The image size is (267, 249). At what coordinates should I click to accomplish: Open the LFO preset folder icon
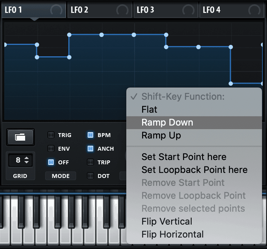point(20,137)
